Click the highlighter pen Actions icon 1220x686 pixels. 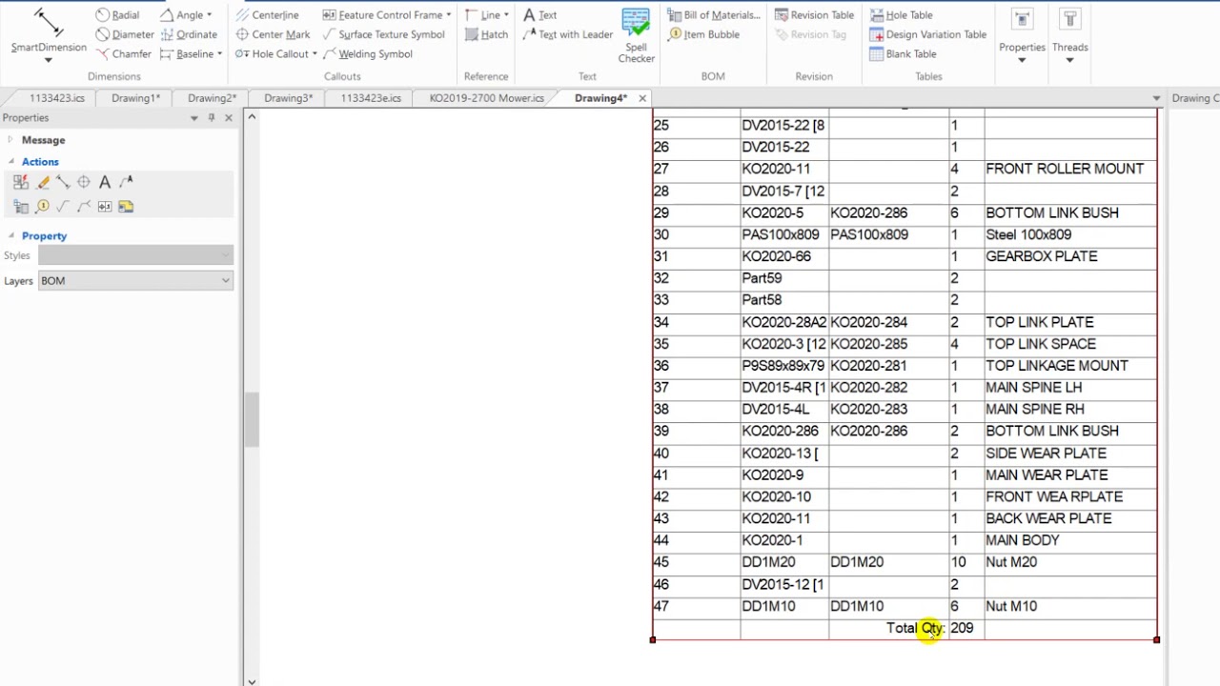coord(42,182)
